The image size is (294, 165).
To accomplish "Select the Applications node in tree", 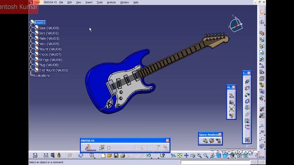I will coord(41,76).
